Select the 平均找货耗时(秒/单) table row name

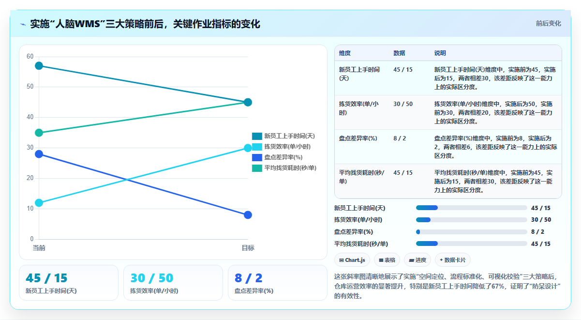[x=361, y=177]
